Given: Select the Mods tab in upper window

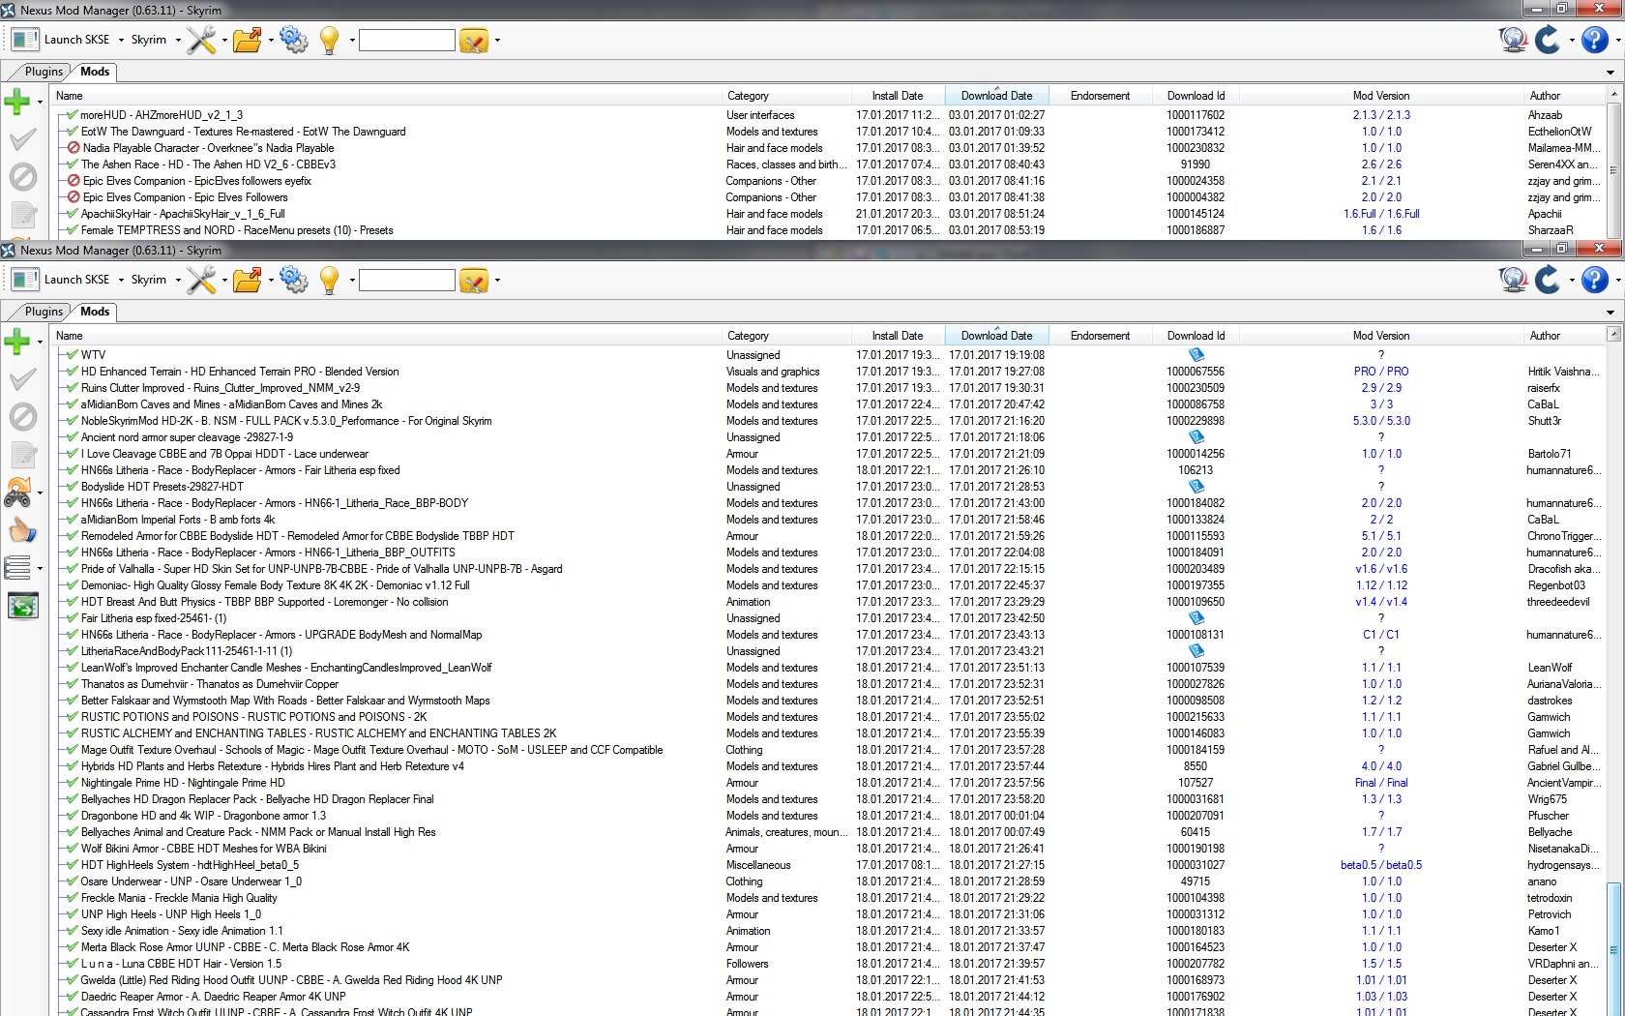Looking at the screenshot, I should (95, 72).
